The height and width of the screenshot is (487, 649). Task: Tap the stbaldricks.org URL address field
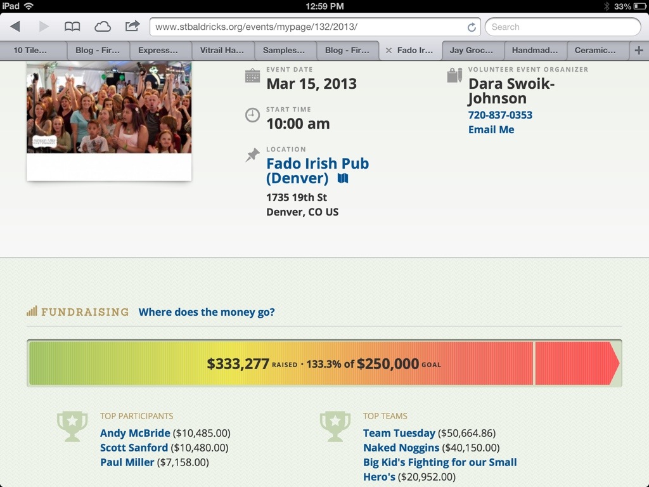tap(307, 27)
